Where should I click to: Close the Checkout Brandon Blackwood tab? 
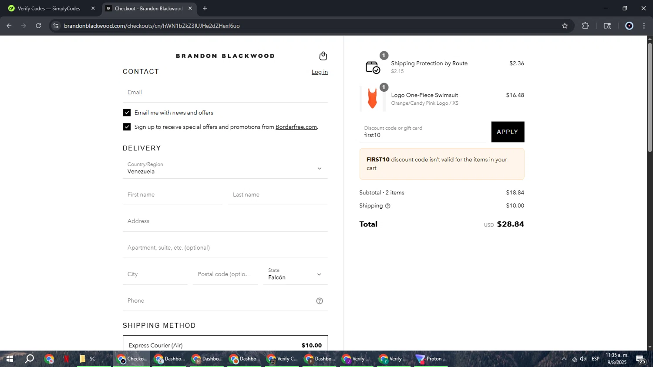(190, 8)
